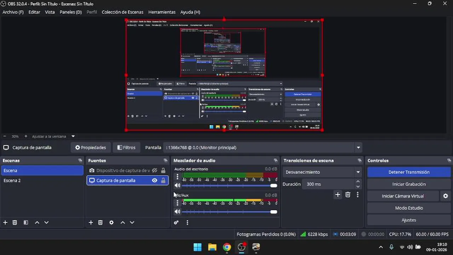Toggle lock on Captura de pantalla source
Viewport: 453px width, 255px height.
click(163, 180)
